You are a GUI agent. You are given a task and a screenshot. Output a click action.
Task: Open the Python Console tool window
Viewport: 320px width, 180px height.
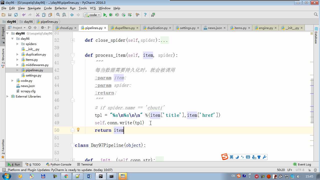coord(59,164)
